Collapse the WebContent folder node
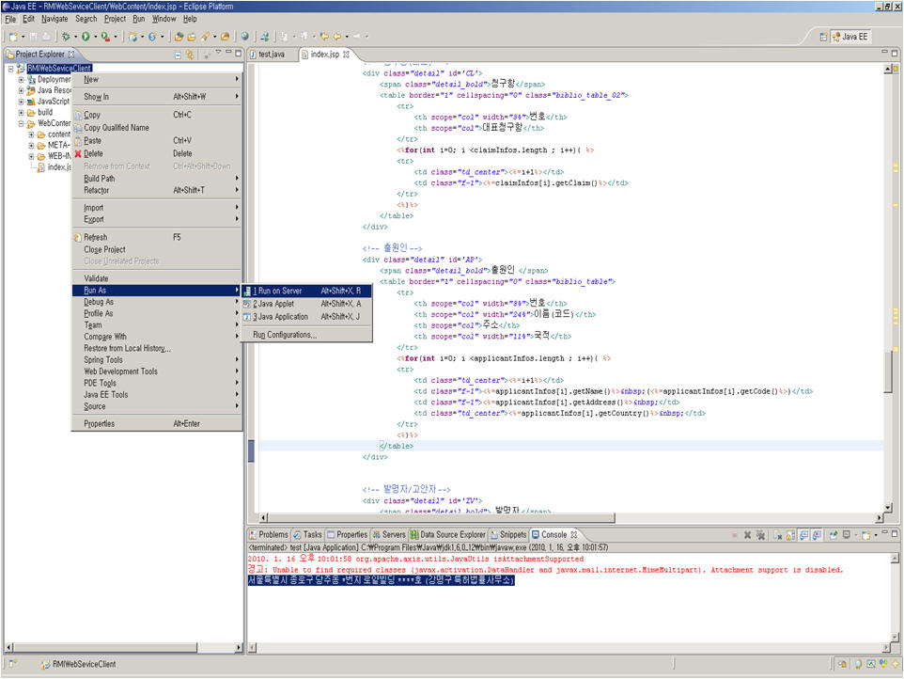904x679 pixels. [21, 123]
